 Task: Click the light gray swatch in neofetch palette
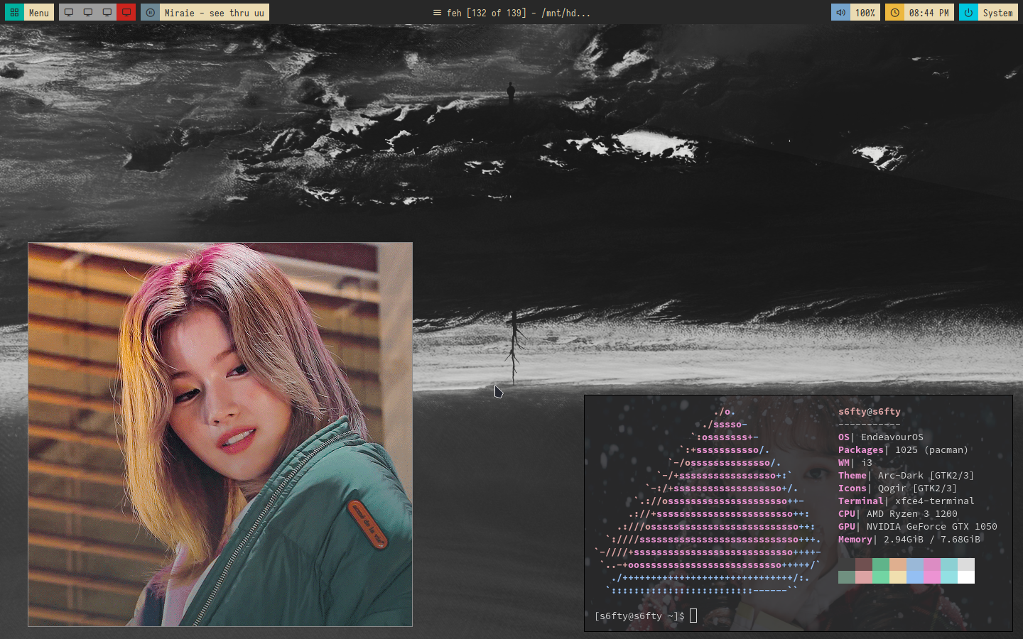pyautogui.click(x=966, y=564)
